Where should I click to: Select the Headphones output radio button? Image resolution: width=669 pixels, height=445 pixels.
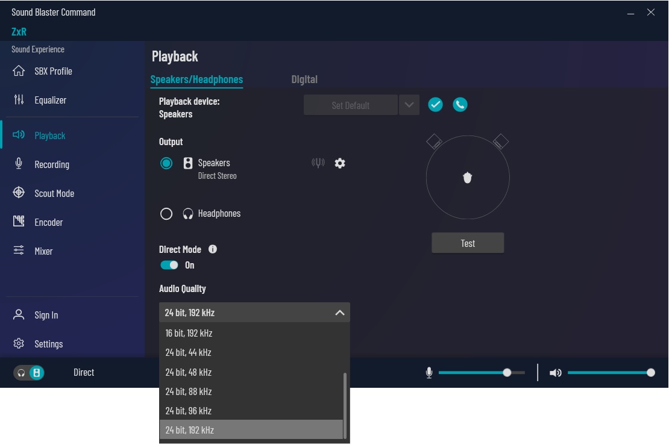coord(166,214)
